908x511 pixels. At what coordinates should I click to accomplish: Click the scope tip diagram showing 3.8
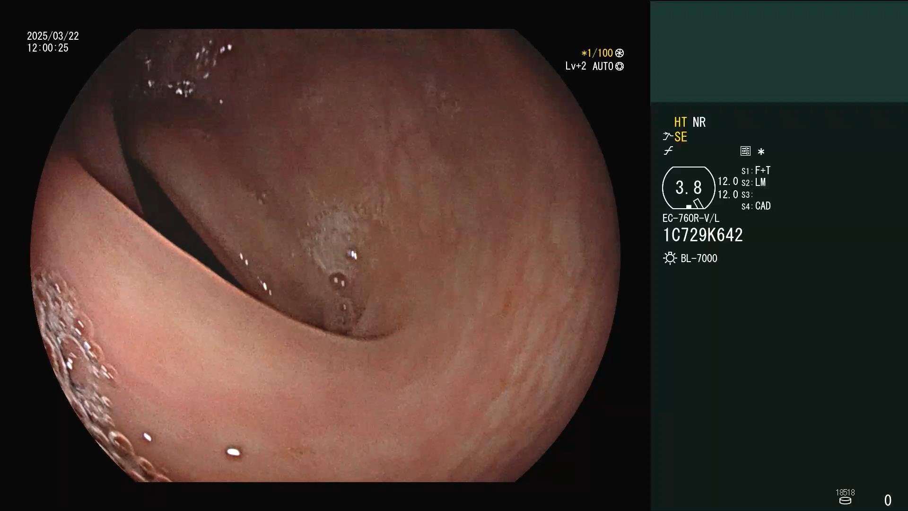689,188
